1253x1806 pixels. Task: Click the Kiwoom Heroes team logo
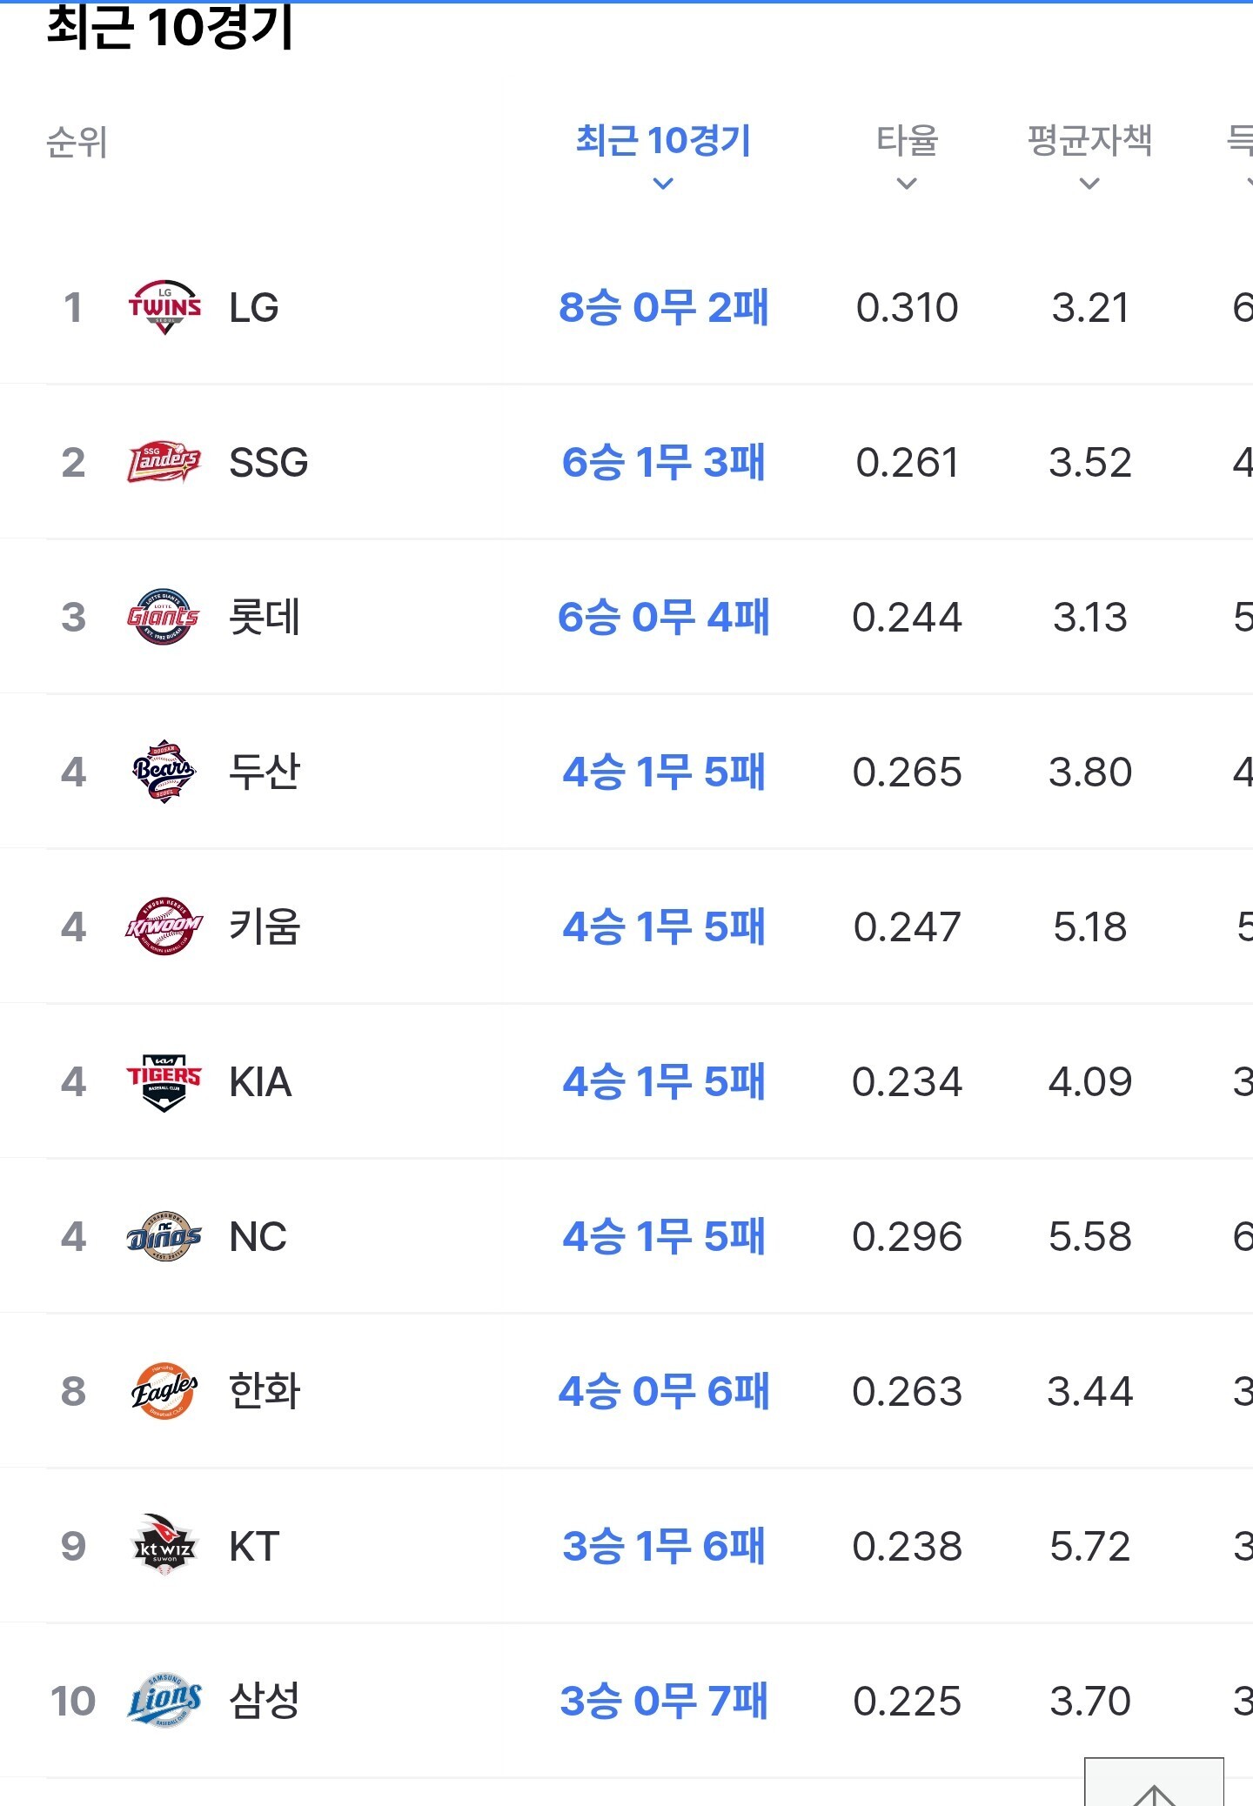pyautogui.click(x=164, y=926)
